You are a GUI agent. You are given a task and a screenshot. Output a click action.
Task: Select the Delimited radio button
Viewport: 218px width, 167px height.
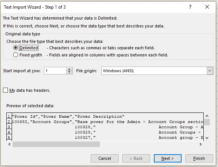click(x=15, y=48)
